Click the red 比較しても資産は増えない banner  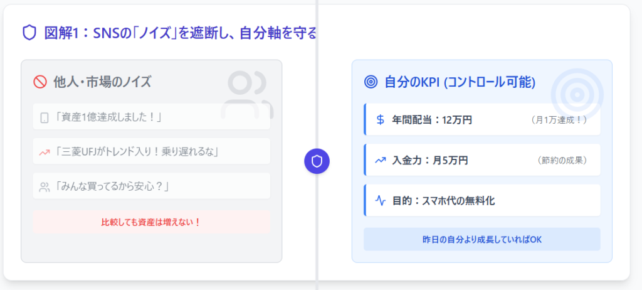[151, 222]
